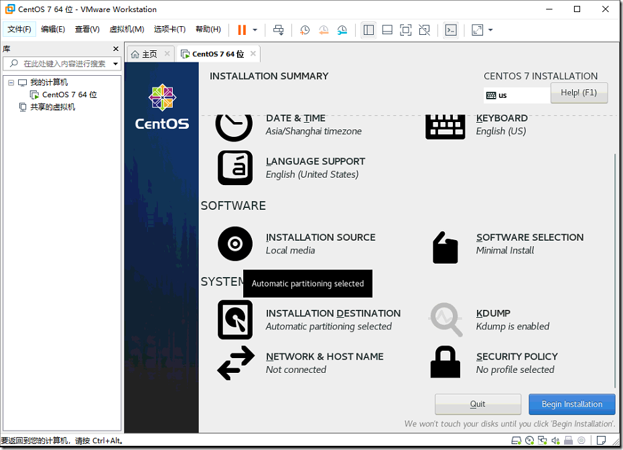Collapse the 我的计算机 tree node
Screen dimensions: 623x450
click(11, 82)
